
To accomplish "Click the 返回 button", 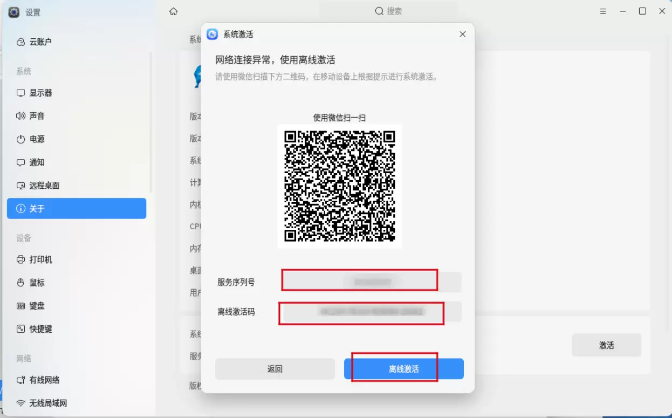I will tap(275, 369).
